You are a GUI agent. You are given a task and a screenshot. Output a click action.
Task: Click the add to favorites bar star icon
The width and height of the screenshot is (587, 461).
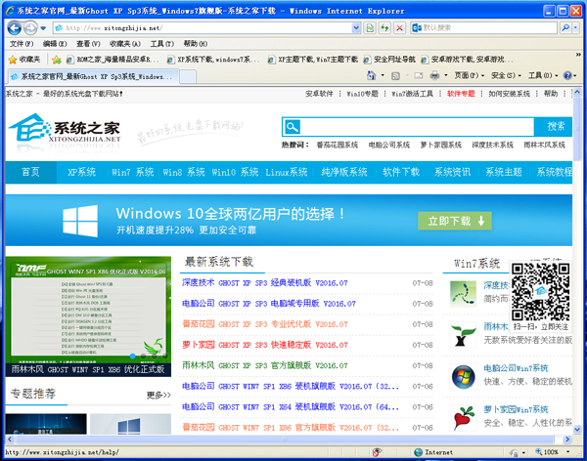coord(57,60)
